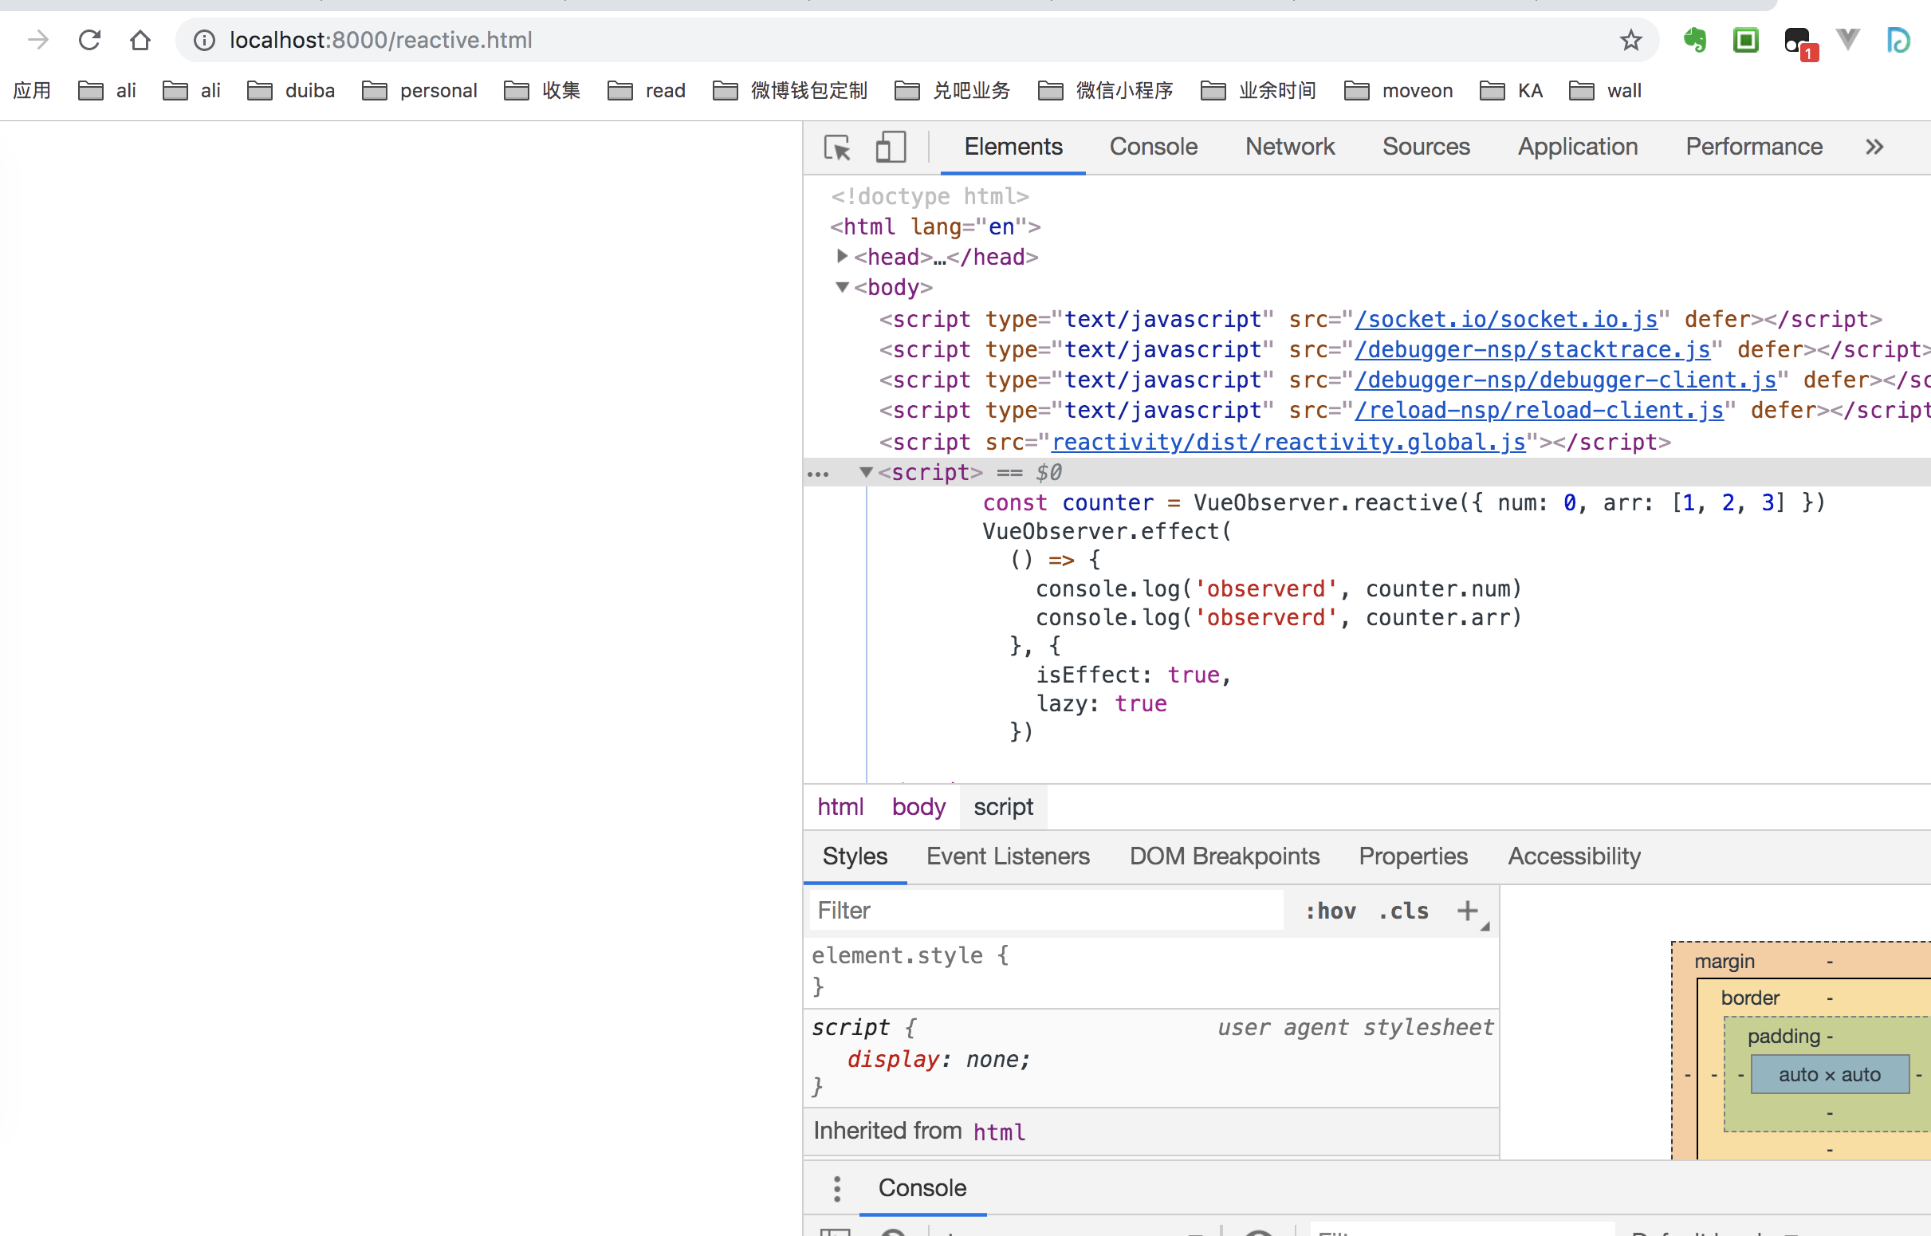The image size is (1931, 1236).
Task: Open the DOM Breakpoints pane
Action: point(1225,856)
